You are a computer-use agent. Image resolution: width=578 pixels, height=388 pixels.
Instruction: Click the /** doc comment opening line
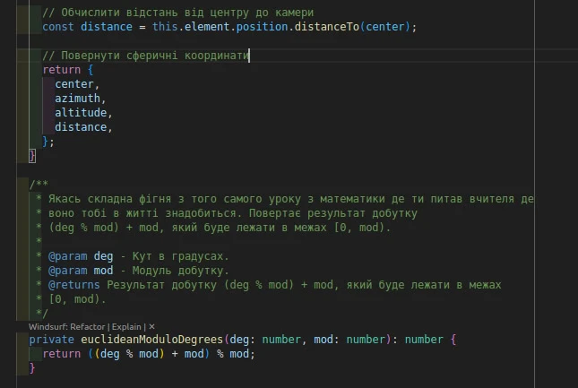(x=38, y=185)
